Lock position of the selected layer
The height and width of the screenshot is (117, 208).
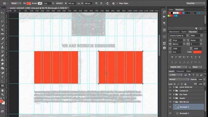pos(182,84)
